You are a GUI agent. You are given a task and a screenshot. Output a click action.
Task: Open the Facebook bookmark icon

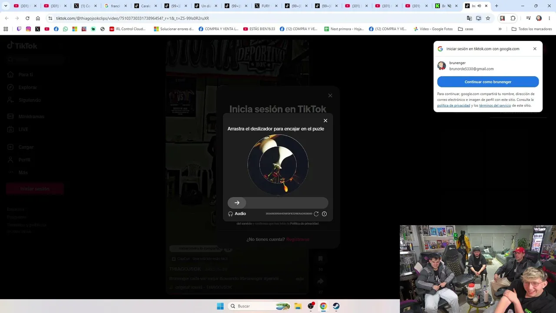56,29
